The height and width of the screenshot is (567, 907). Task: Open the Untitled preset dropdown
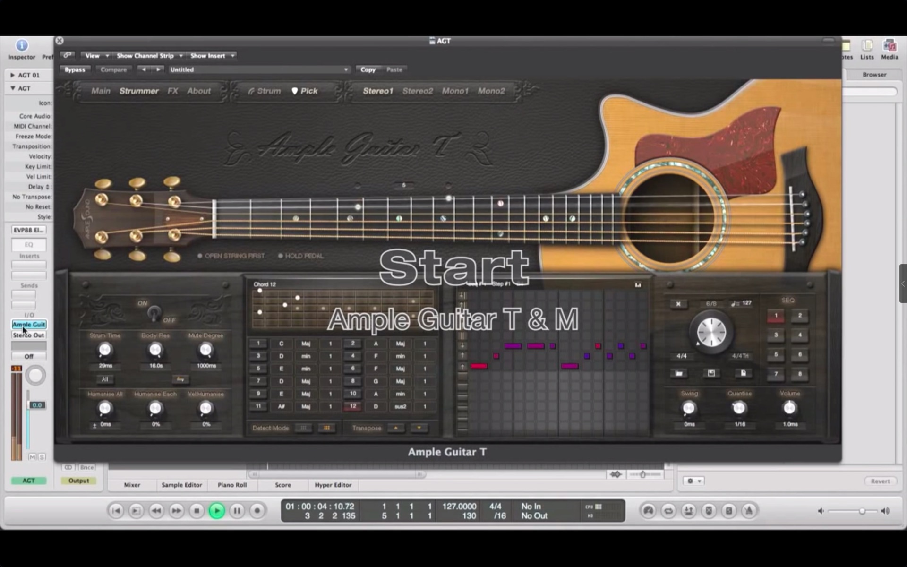[259, 69]
